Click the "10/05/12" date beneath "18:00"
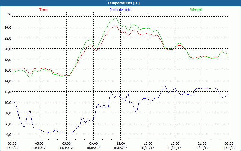The height and width of the screenshot is (151, 241). (x=174, y=148)
